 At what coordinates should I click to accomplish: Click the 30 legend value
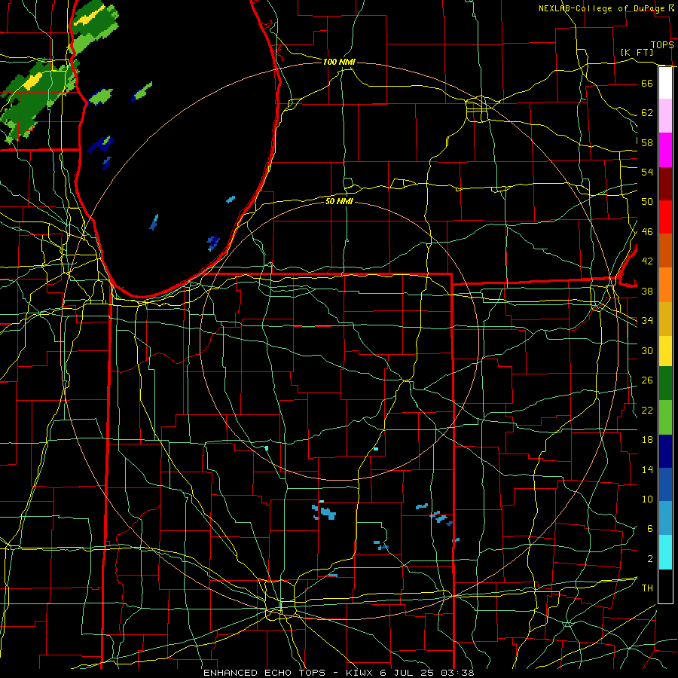coord(647,350)
